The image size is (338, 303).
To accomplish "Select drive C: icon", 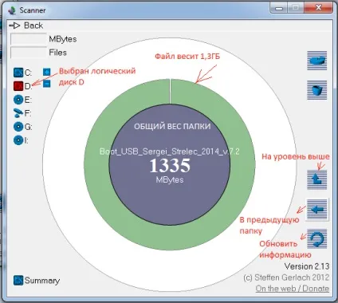I will (x=18, y=73).
